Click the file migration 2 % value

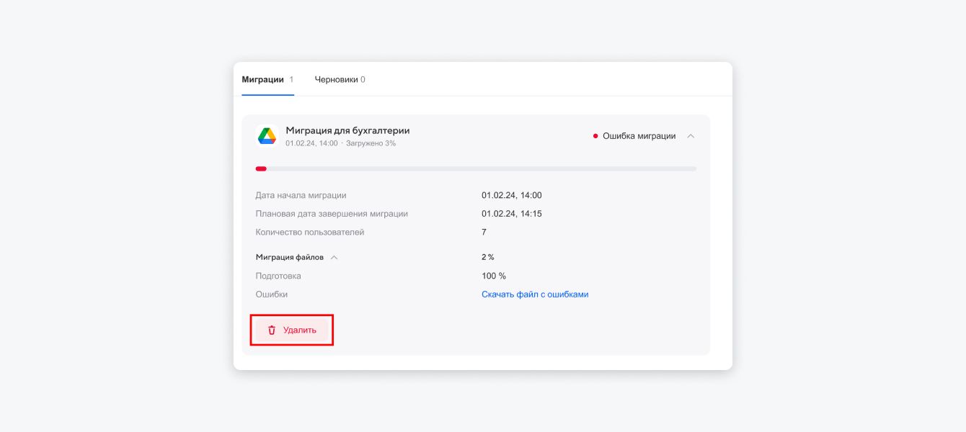pos(488,257)
